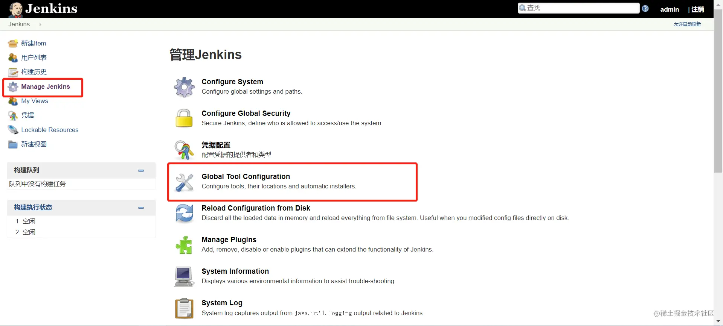723x326 pixels.
Task: Open Reload Configuration from Disk link
Action: click(x=256, y=208)
